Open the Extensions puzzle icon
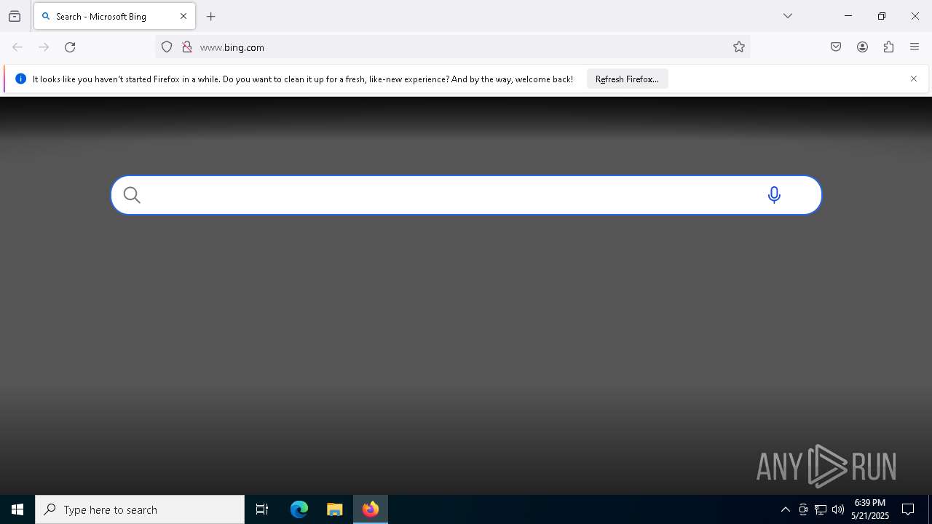Viewport: 932px width, 524px height. 888,47
